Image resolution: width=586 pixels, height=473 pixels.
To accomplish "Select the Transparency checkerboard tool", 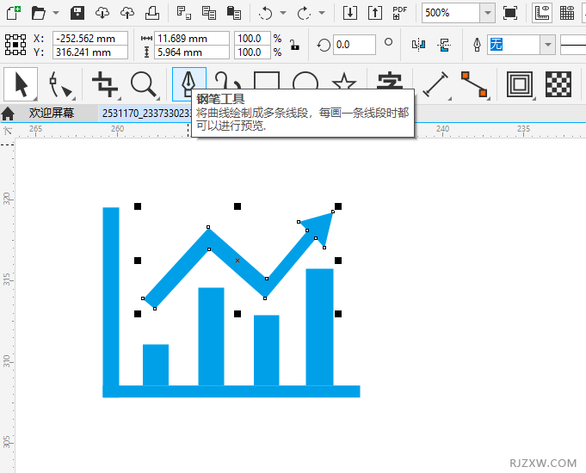I will pyautogui.click(x=558, y=84).
